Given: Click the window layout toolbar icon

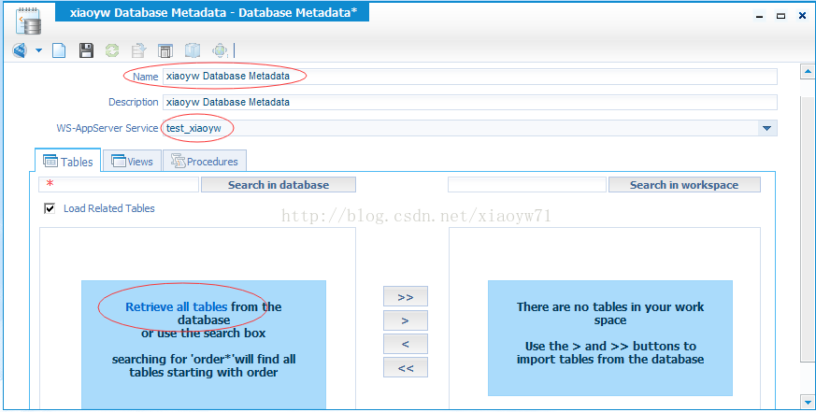Looking at the screenshot, I should coord(165,50).
